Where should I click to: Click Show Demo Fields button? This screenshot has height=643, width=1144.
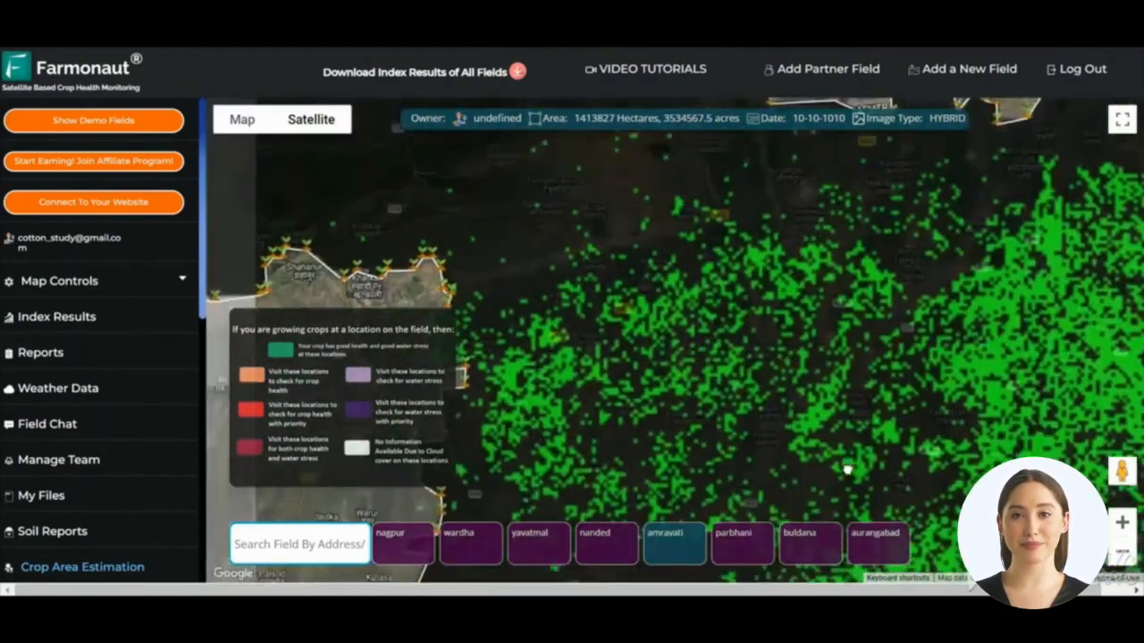coord(94,121)
